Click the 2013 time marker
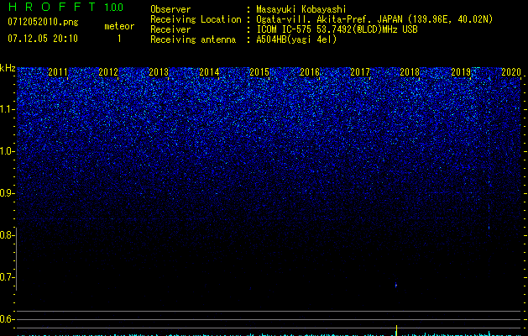 point(159,72)
